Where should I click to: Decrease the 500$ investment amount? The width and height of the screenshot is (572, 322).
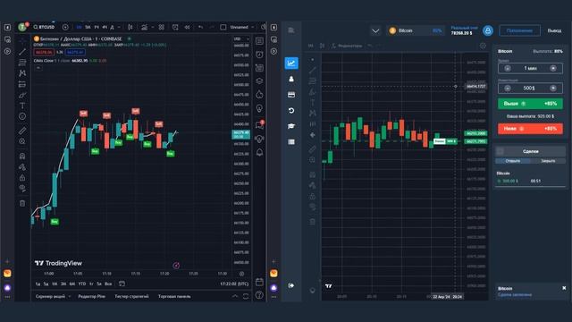[x=508, y=88]
